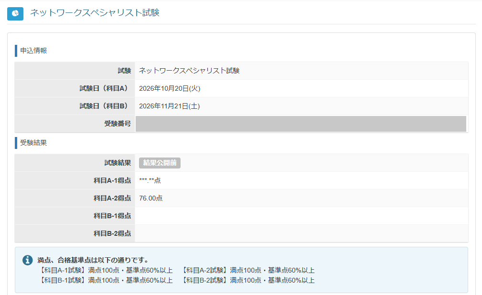
Task: Click the 【科目B-1試験】 passing criteria text
Action: 106,280
